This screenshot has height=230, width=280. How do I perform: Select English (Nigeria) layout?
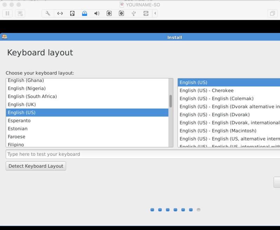tap(87, 88)
